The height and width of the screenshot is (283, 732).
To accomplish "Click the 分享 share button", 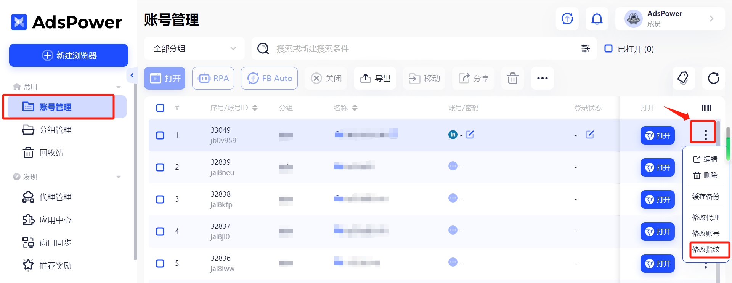I will click(474, 78).
